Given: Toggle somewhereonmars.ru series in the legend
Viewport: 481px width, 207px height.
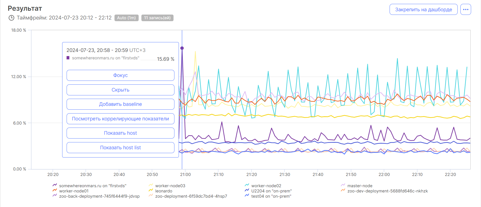Looking at the screenshot, I should 93,186.
